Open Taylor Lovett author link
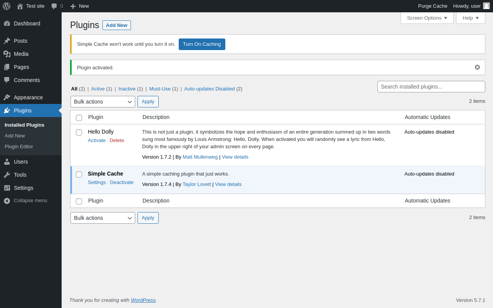The image size is (493, 308). (197, 184)
